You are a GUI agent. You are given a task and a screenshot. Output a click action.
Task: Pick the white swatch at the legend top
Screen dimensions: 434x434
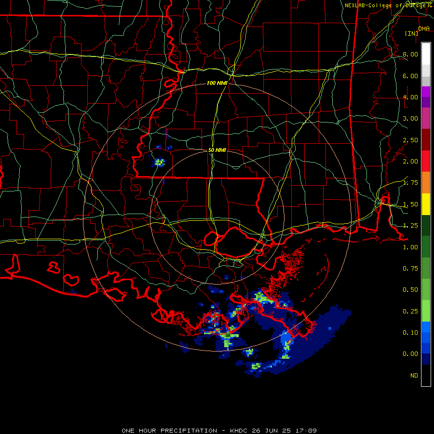(426, 54)
